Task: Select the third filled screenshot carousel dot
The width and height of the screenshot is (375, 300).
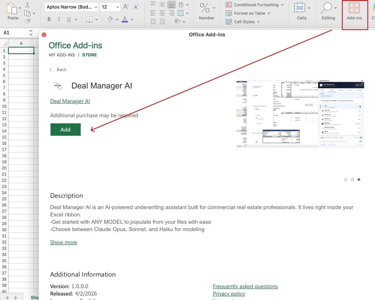Action: pyautogui.click(x=359, y=179)
